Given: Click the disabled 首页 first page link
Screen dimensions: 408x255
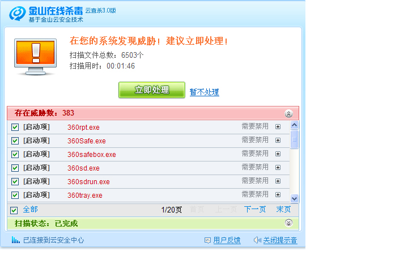Looking at the screenshot, I should [197, 209].
